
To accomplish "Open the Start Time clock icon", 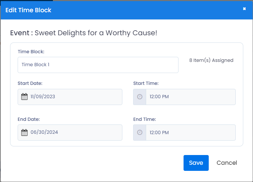I will pos(140,97).
